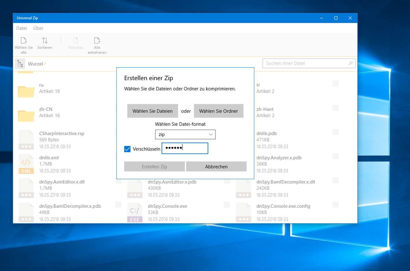Click the dnSpy.AsmEditor.x.pdb file icon
410x271 pixels.
[135, 188]
